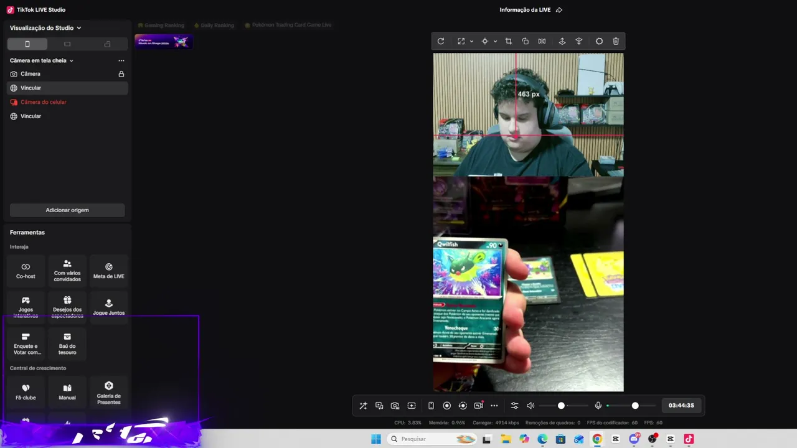Image resolution: width=797 pixels, height=448 pixels.
Task: Select the crop tool icon
Action: click(x=509, y=41)
